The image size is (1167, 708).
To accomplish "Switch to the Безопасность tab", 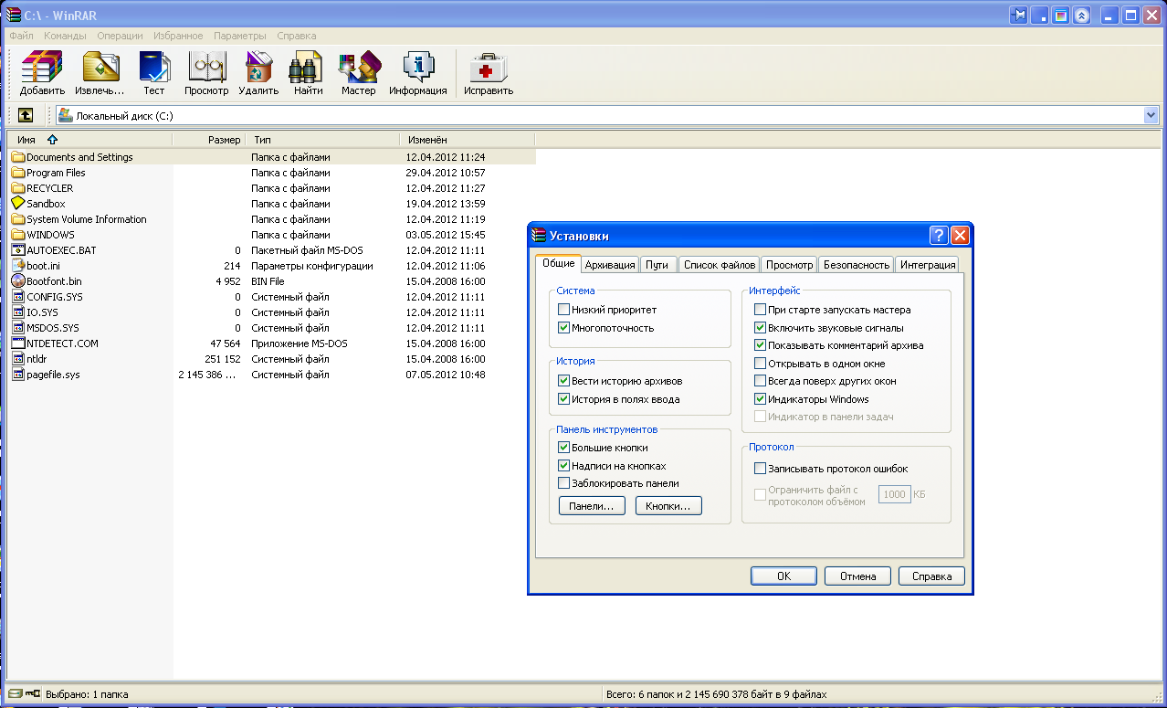I will [856, 265].
